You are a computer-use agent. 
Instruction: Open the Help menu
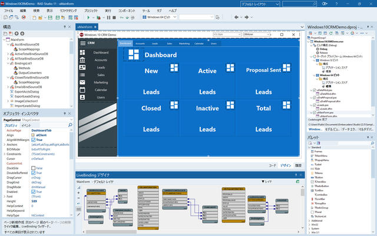(173, 11)
